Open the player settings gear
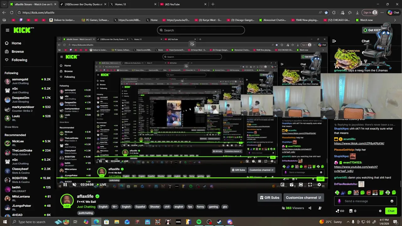 pos(319,185)
